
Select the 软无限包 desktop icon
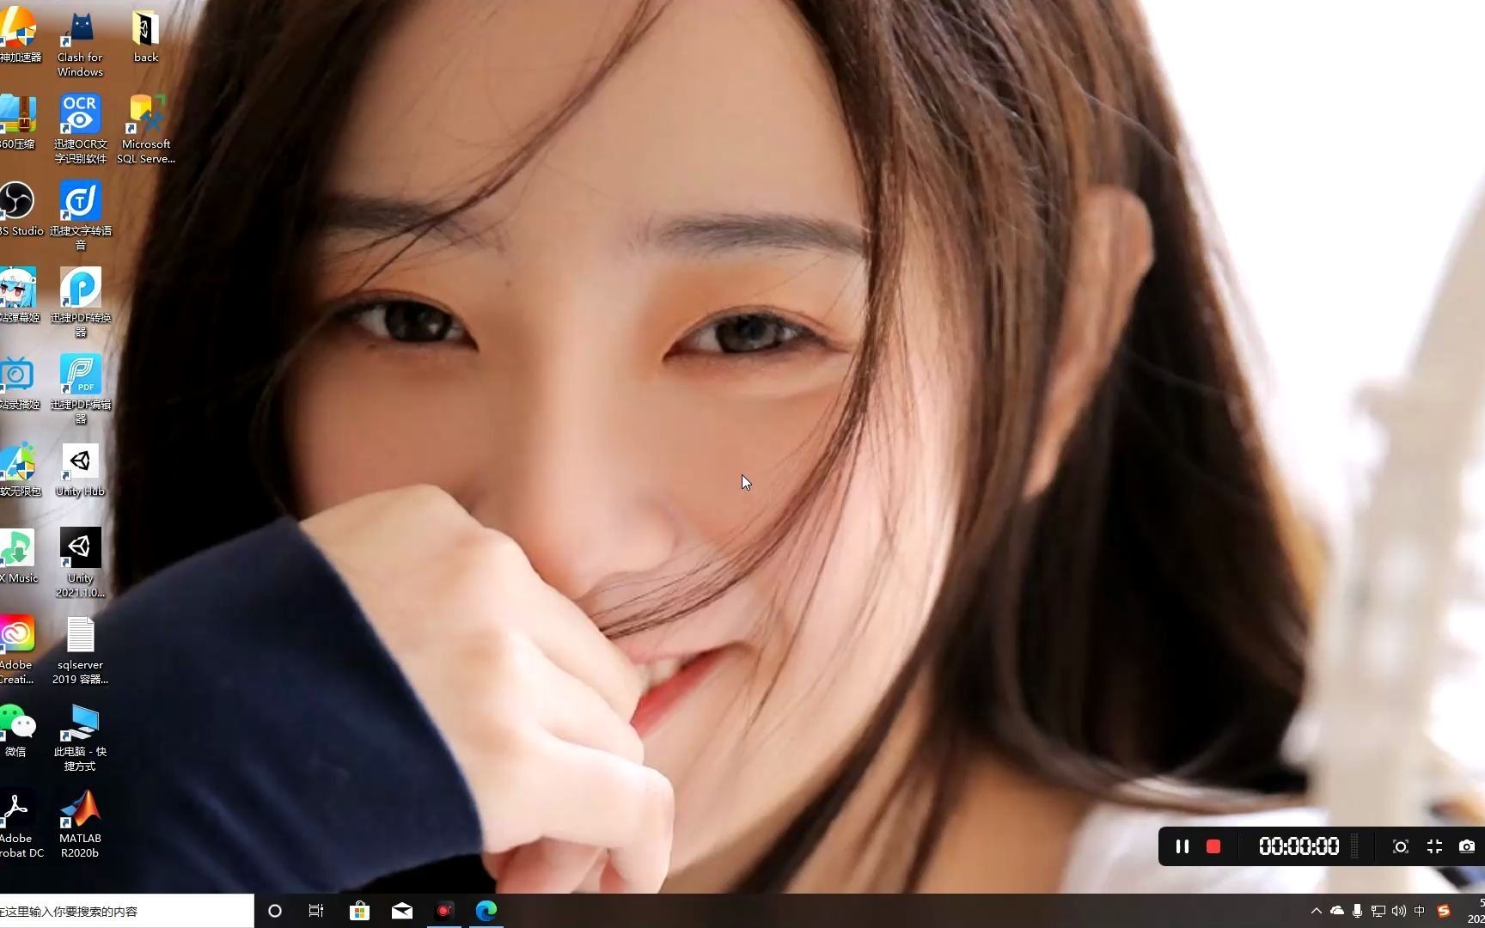tap(19, 470)
